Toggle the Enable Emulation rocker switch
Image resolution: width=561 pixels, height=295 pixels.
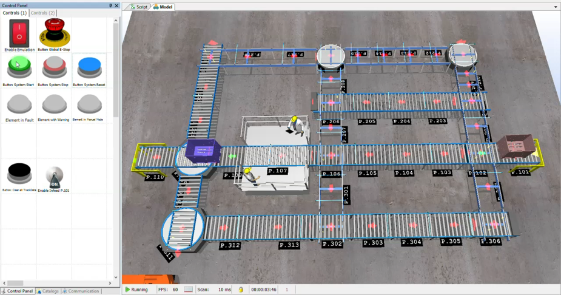(19, 33)
